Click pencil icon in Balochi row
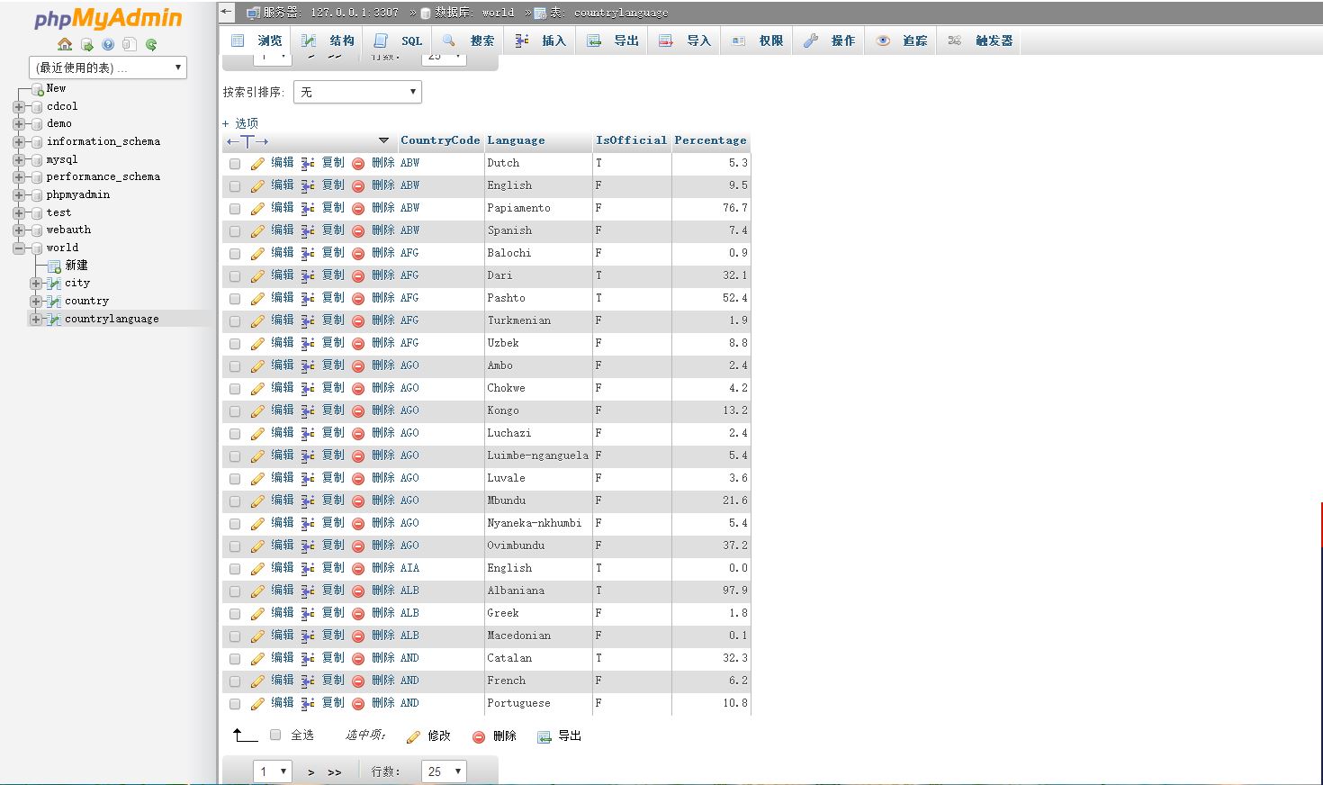 (257, 253)
